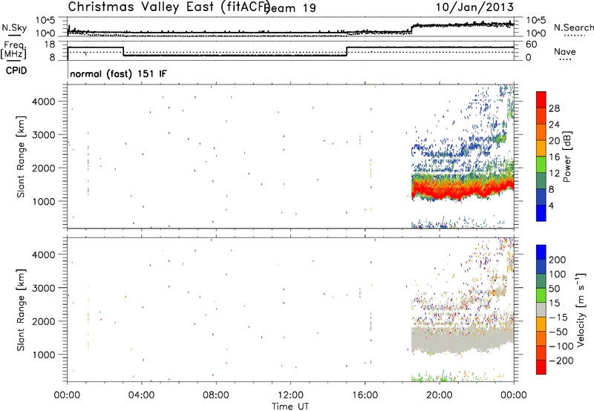594x411 pixels.
Task: Click the 'Power [dB]' colorbar label
Action: click(x=567, y=157)
